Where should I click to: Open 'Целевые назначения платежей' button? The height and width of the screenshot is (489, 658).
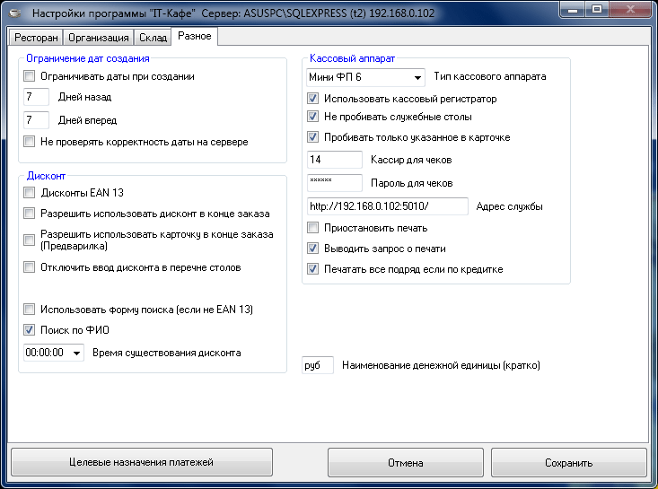[x=141, y=463]
